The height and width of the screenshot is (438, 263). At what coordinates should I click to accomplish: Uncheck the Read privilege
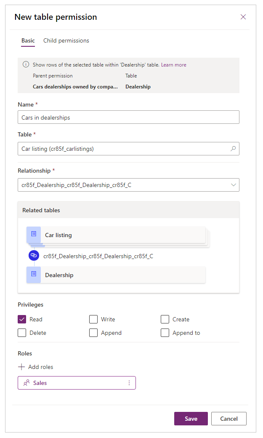pos(22,319)
